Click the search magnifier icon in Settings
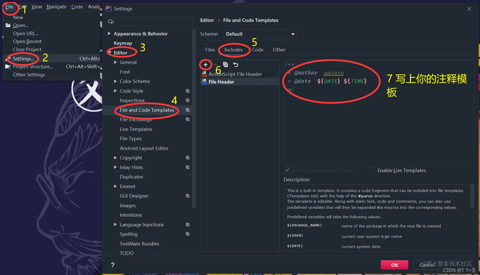This screenshot has width=480, height=275. click(x=110, y=22)
